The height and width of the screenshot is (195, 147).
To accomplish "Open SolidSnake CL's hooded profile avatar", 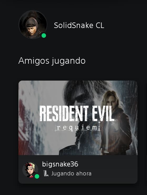I will (33, 25).
